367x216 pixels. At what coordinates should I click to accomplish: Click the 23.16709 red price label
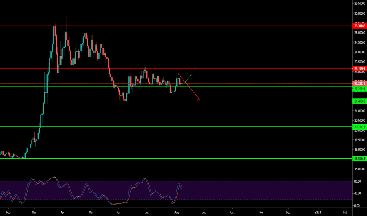(x=359, y=68)
